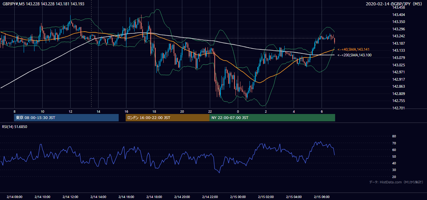Screen dimensions: 427x200
Task: Click hour label 4 on chart time axis
Action: [294, 111]
